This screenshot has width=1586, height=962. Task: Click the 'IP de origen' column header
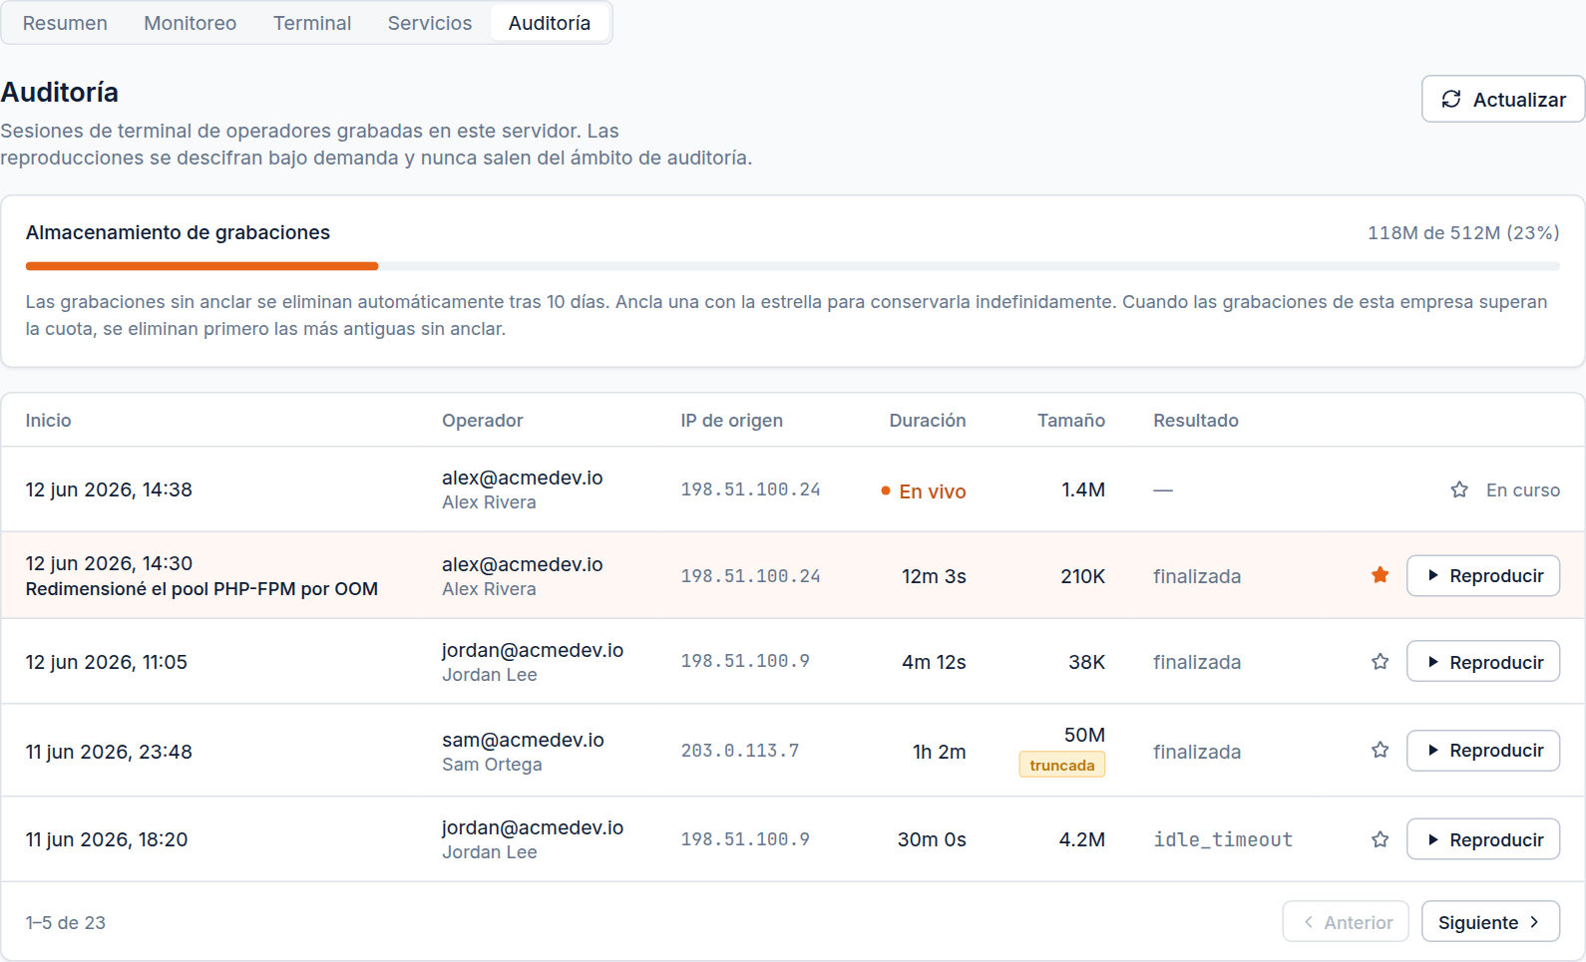[x=732, y=421]
